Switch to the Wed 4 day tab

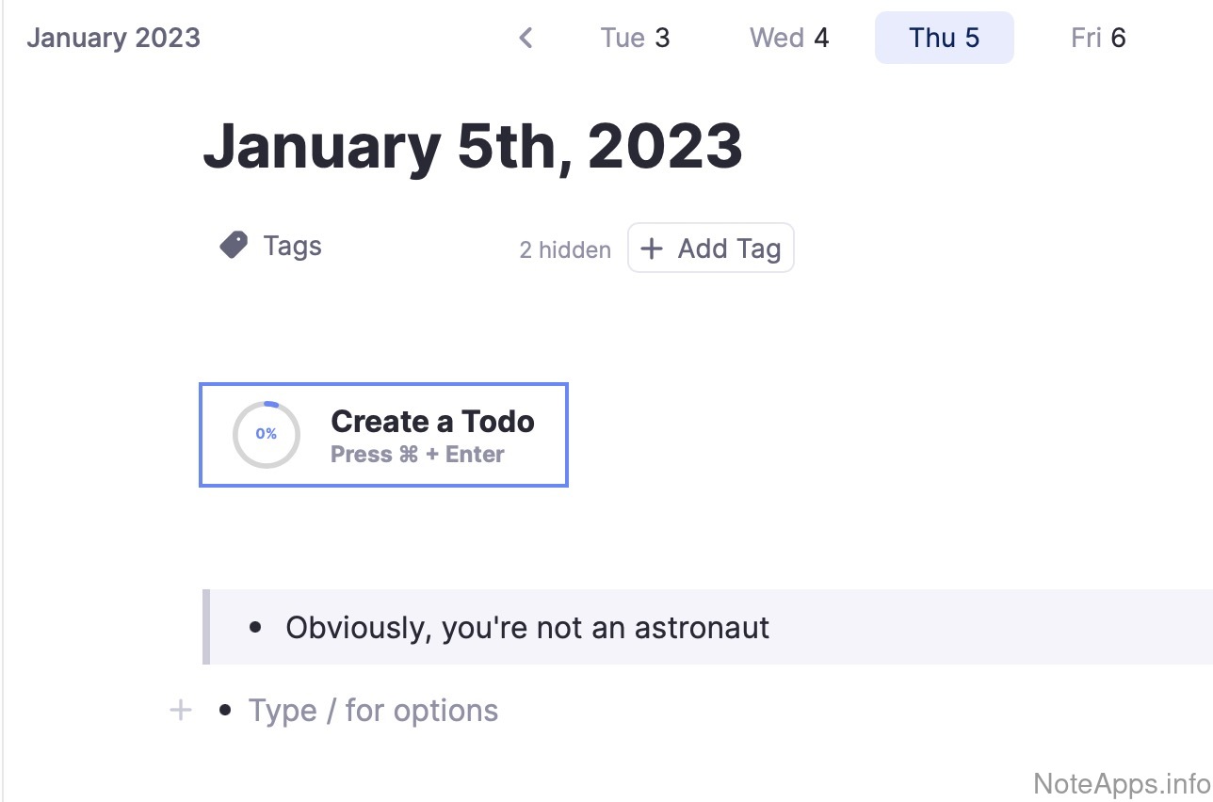788,39
